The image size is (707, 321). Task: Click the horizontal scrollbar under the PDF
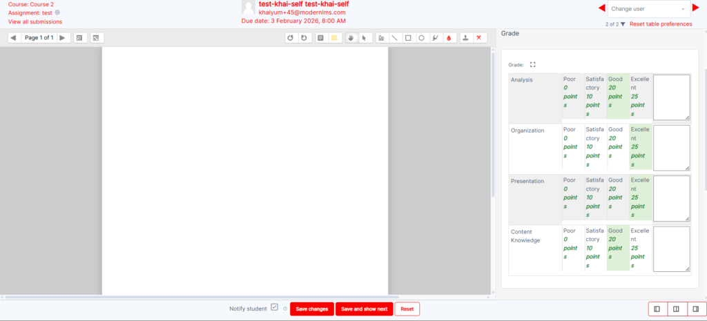202,297
